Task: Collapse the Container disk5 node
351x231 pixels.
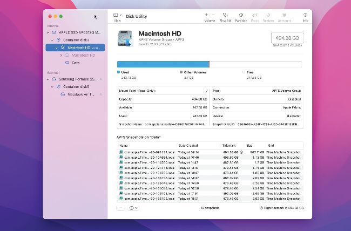Action: point(52,86)
